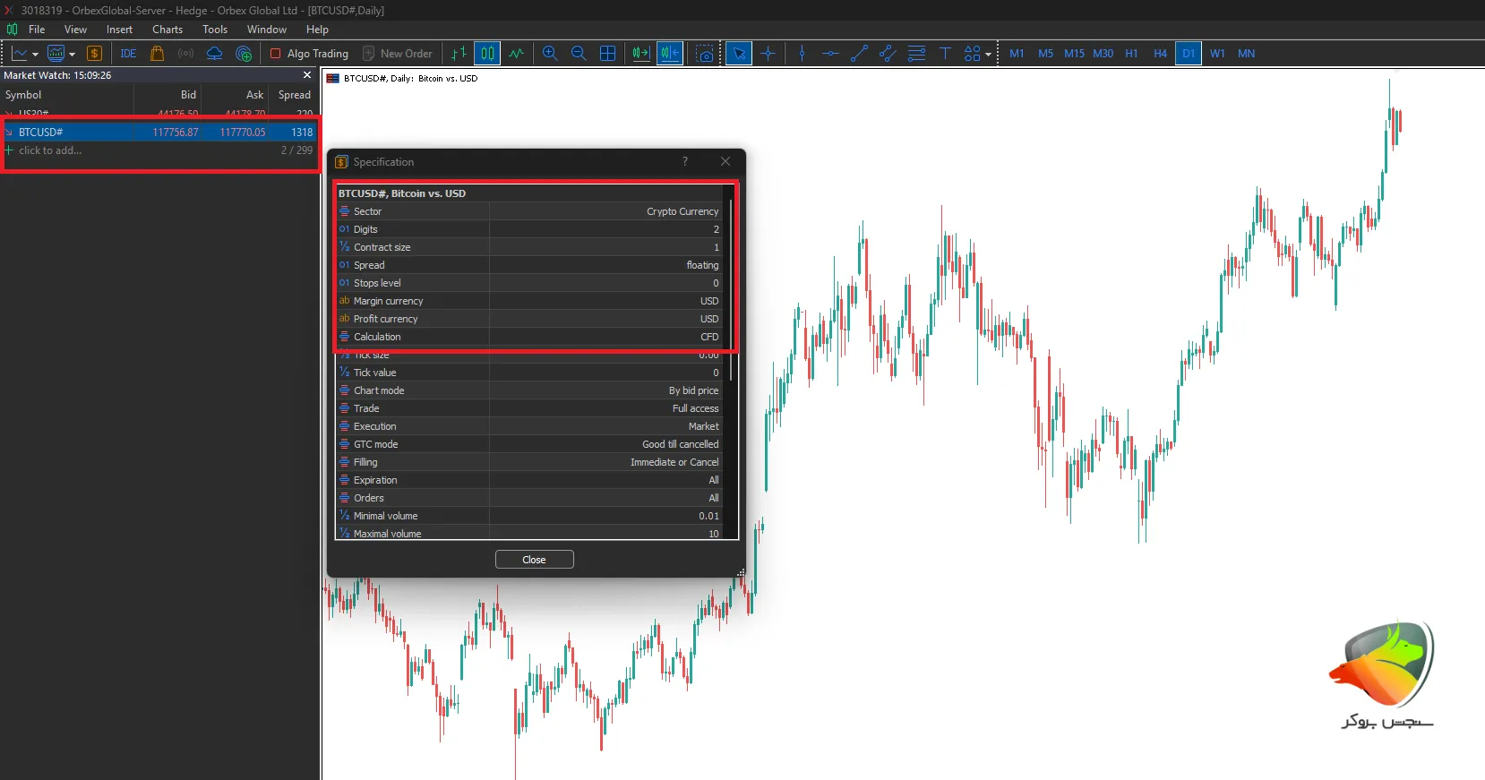This screenshot has height=780, width=1485.
Task: Open the Market shopping bag icon
Action: pyautogui.click(x=157, y=54)
